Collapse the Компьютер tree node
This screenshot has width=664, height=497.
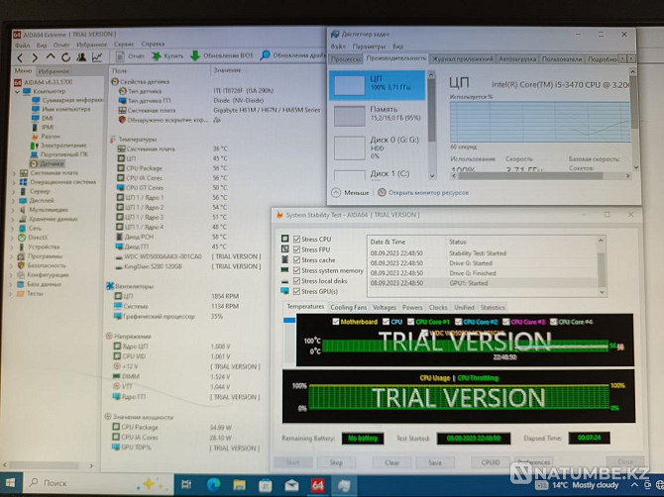coord(17,91)
